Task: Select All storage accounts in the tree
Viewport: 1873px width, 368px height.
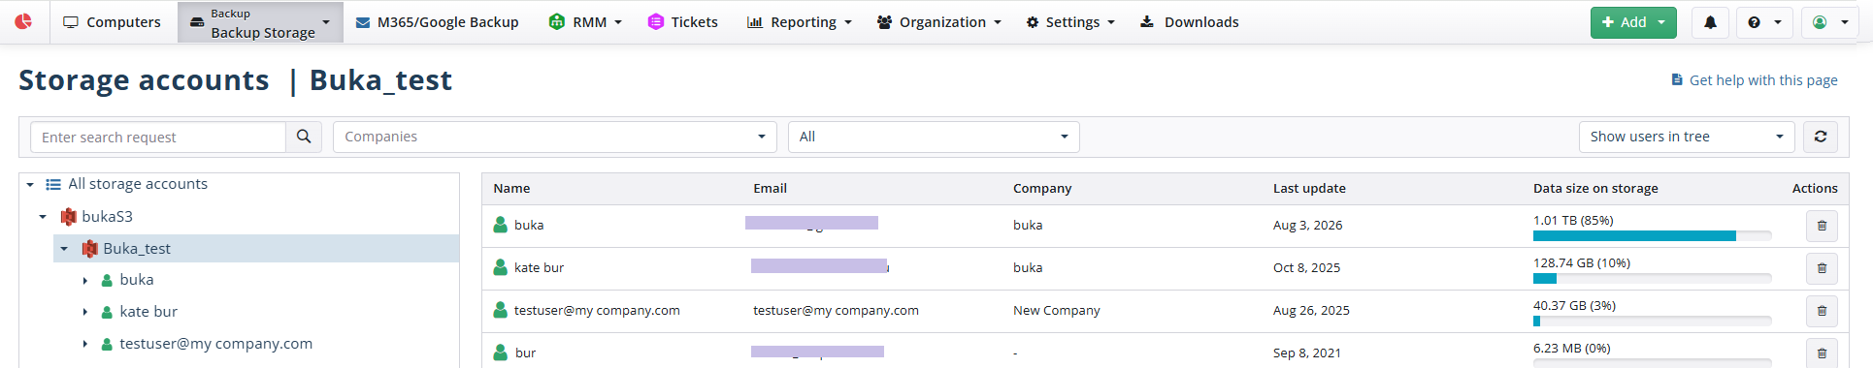Action: point(138,184)
